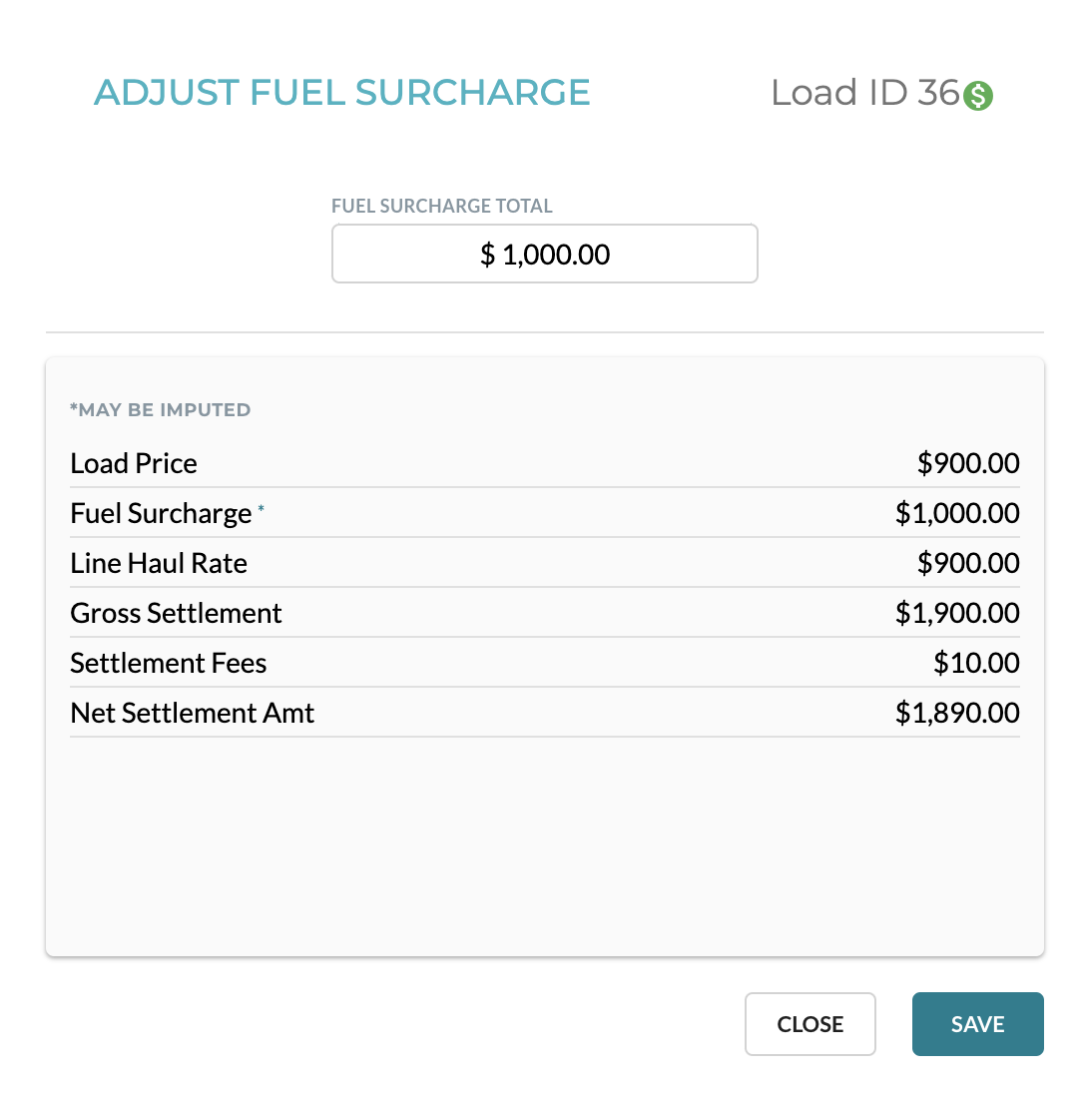The height and width of the screenshot is (1096, 1082).
Task: Click the *MAY BE IMPUTED note
Action: pos(160,409)
